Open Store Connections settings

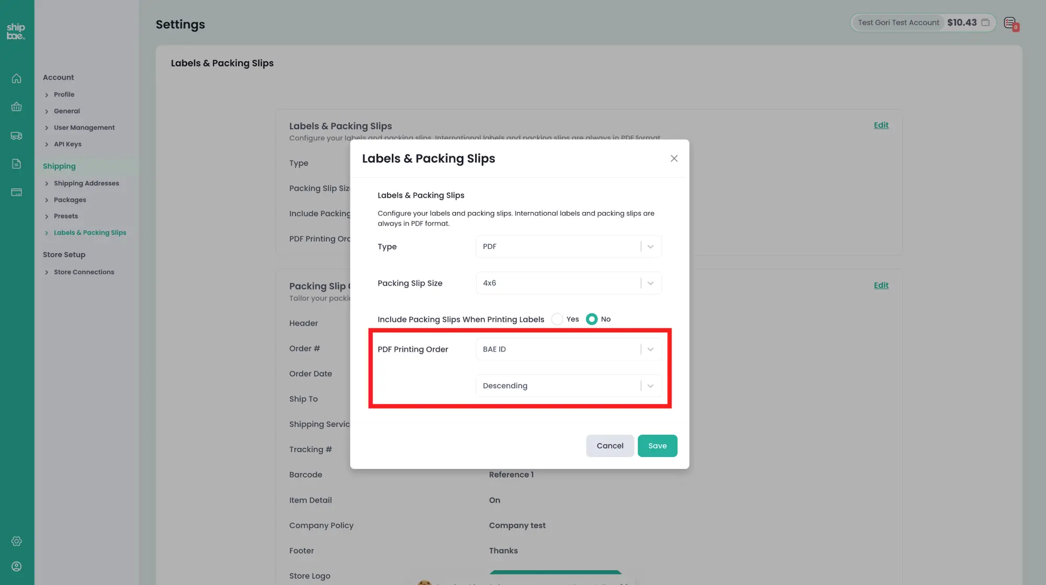(x=84, y=272)
